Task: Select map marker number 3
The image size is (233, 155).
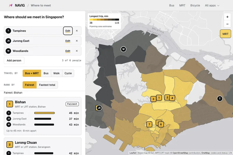Action: coord(153,99)
